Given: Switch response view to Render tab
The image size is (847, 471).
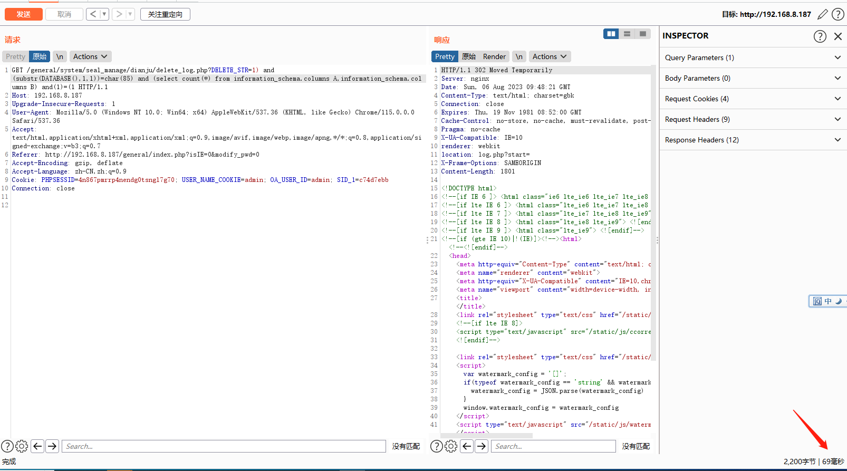Looking at the screenshot, I should (x=494, y=56).
